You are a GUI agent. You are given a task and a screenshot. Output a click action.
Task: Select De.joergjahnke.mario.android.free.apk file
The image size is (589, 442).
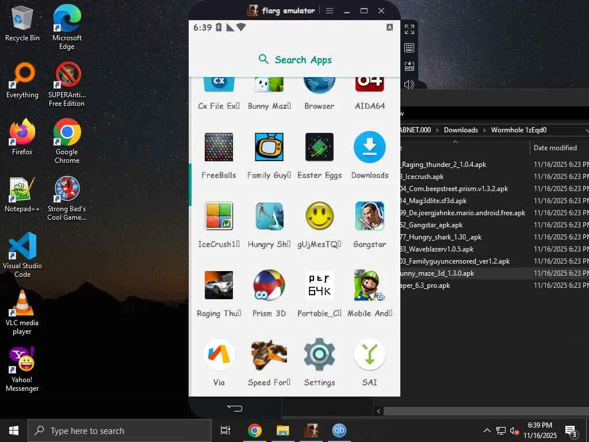coord(463,213)
